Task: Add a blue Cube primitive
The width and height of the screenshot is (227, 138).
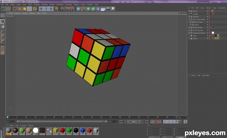Action: [78, 9]
